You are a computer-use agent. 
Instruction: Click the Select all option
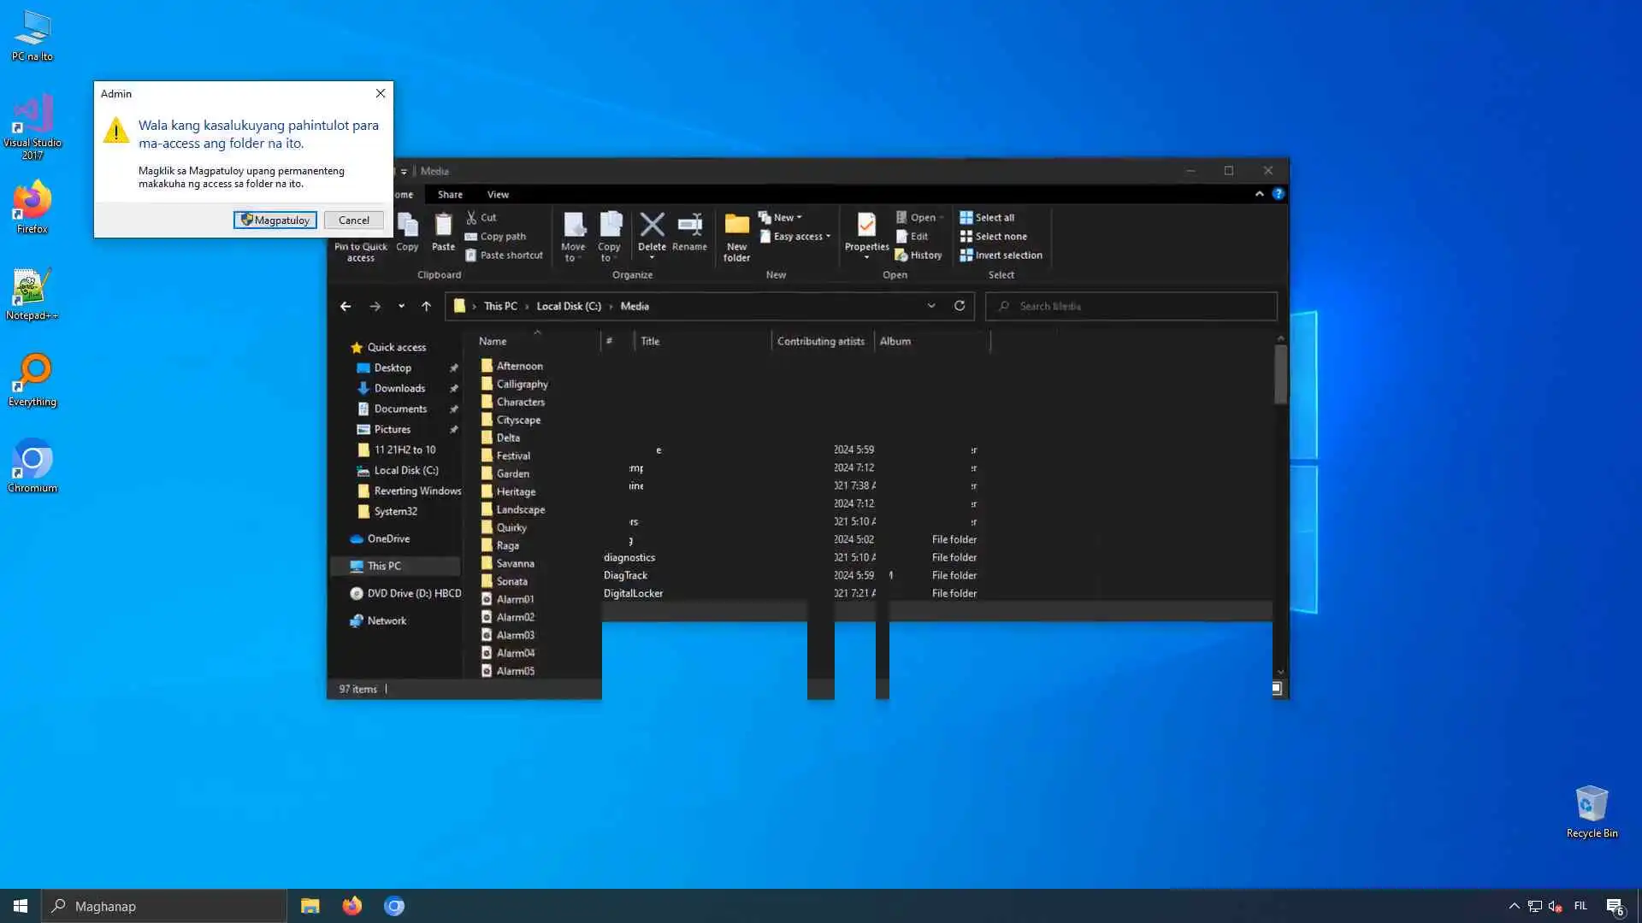[x=987, y=218]
